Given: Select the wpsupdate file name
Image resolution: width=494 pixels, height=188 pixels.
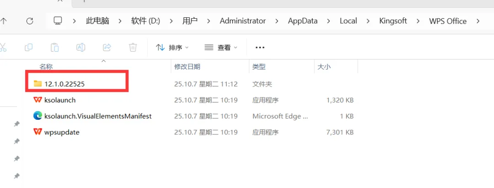Looking at the screenshot, I should click(x=62, y=132).
